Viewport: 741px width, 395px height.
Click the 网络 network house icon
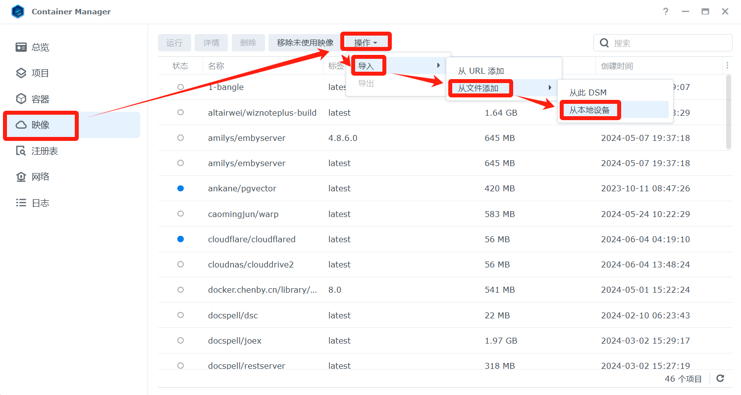click(x=21, y=177)
